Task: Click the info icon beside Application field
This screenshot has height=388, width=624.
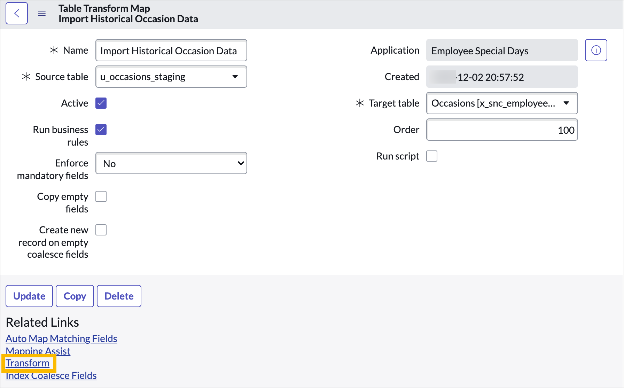Action: point(596,50)
